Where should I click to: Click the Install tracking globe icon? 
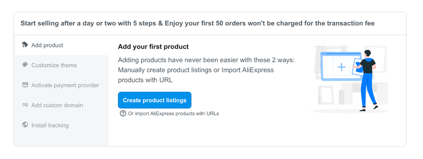[x=25, y=125]
